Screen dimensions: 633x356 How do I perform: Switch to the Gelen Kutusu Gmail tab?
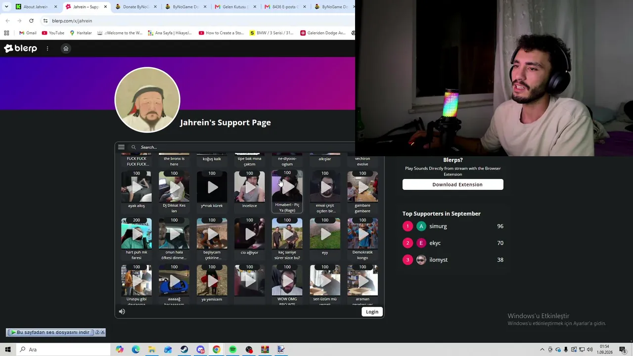pyautogui.click(x=234, y=7)
